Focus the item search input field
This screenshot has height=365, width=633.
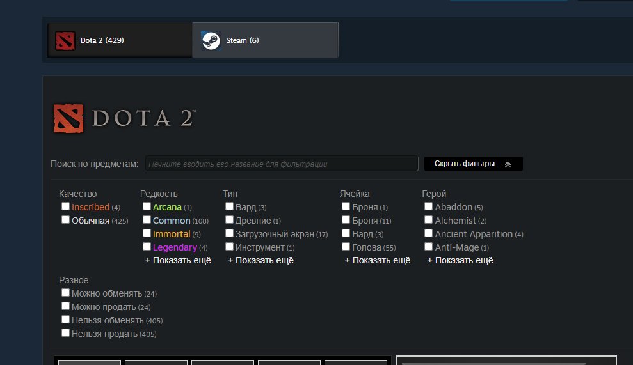(282, 164)
